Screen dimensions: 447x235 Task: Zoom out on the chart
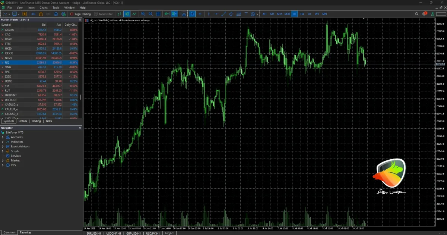click(150, 14)
